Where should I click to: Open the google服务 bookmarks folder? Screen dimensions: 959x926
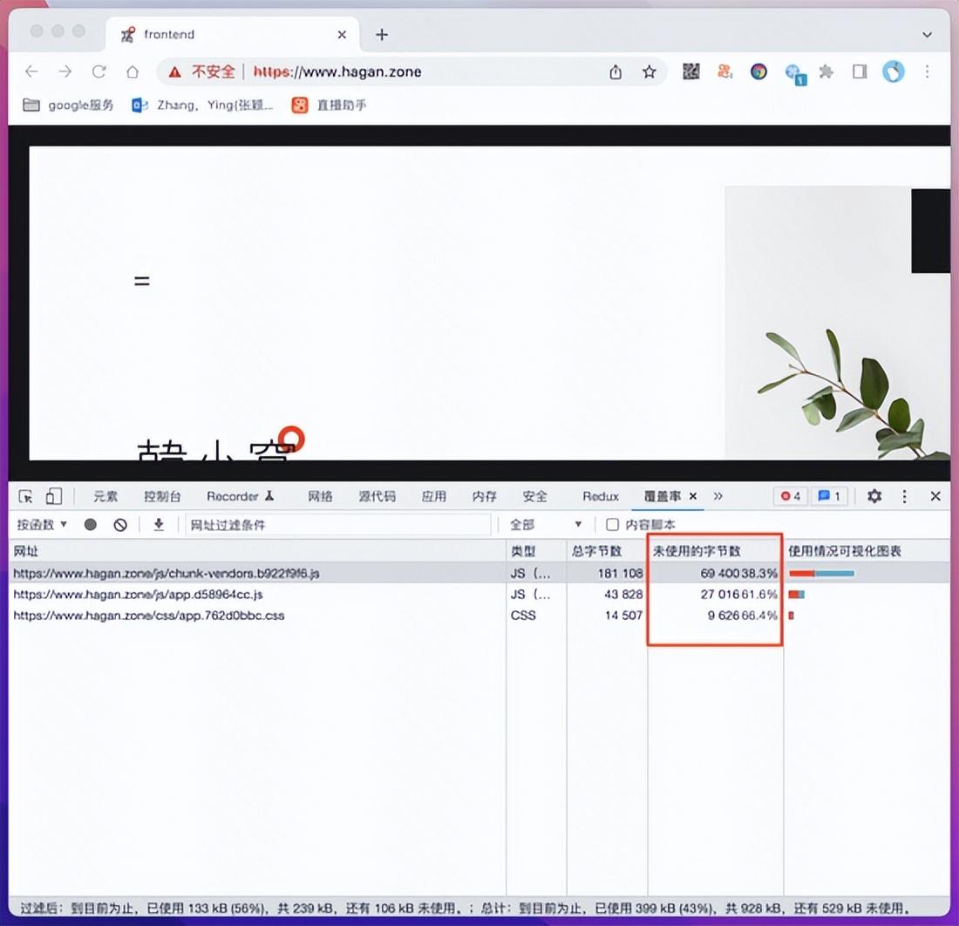click(x=68, y=106)
